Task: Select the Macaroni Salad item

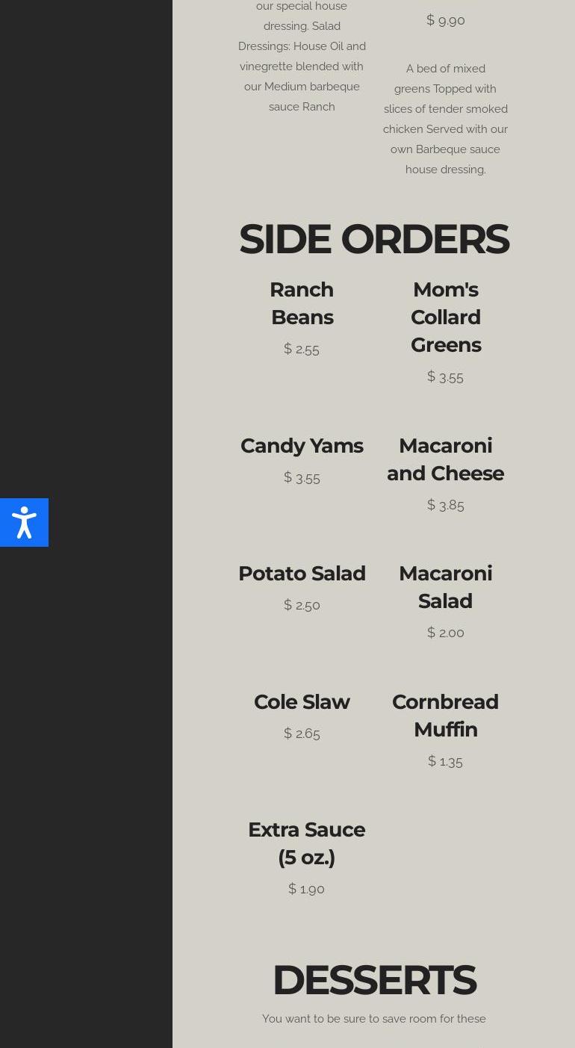Action: pyautogui.click(x=445, y=587)
